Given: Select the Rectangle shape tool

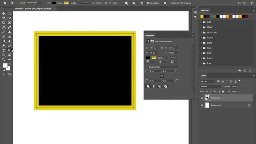Looking at the screenshot, I should (x=4, y=55).
